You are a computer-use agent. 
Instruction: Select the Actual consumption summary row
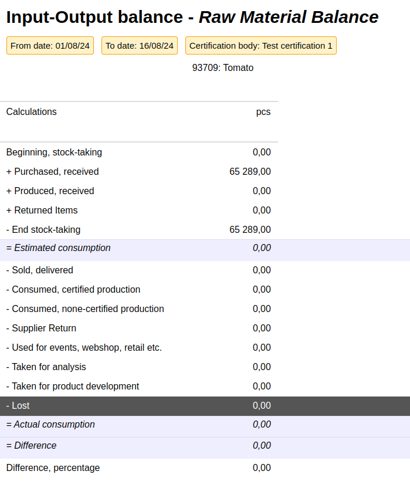50,425
